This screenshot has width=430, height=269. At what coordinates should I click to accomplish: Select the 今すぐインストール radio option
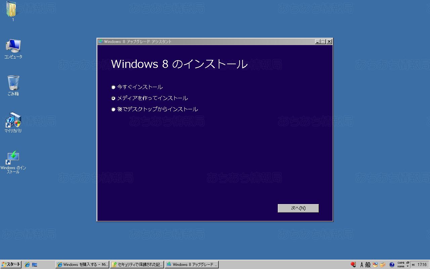point(113,87)
